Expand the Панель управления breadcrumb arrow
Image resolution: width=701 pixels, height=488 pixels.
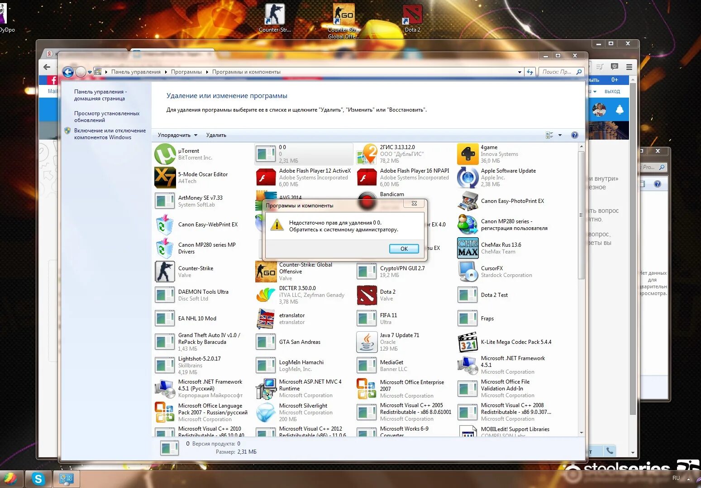(166, 72)
